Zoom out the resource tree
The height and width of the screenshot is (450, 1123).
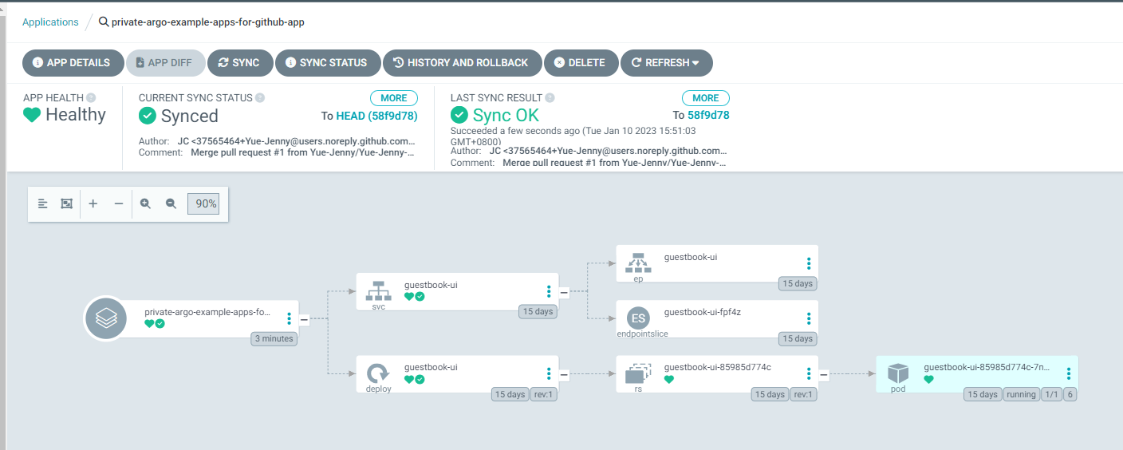(171, 203)
